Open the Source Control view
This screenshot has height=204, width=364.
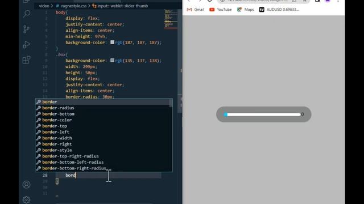(27, 29)
